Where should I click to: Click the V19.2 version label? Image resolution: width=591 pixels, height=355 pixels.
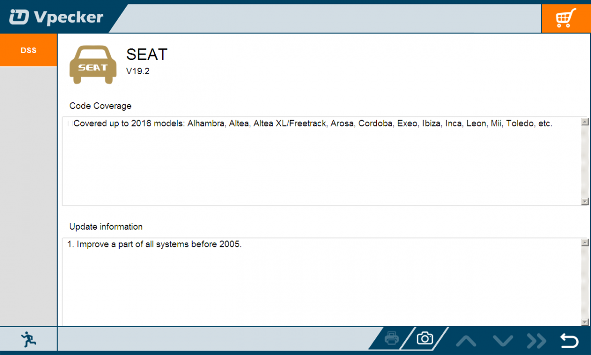(138, 71)
